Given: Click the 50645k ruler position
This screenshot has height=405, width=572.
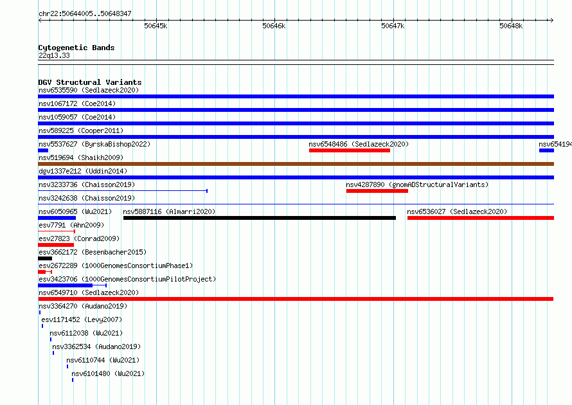Looking at the screenshot, I should [156, 26].
